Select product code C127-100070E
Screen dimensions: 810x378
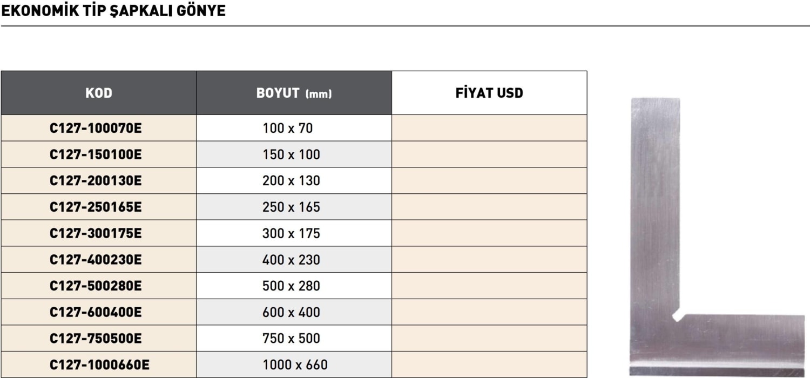pyautogui.click(x=96, y=129)
